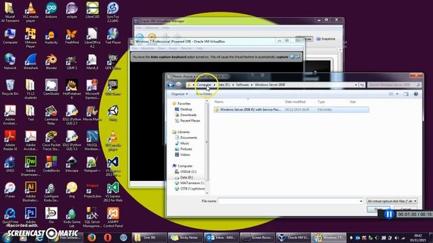
Task: Sort by Date modified column header
Action: pyautogui.click(x=295, y=102)
